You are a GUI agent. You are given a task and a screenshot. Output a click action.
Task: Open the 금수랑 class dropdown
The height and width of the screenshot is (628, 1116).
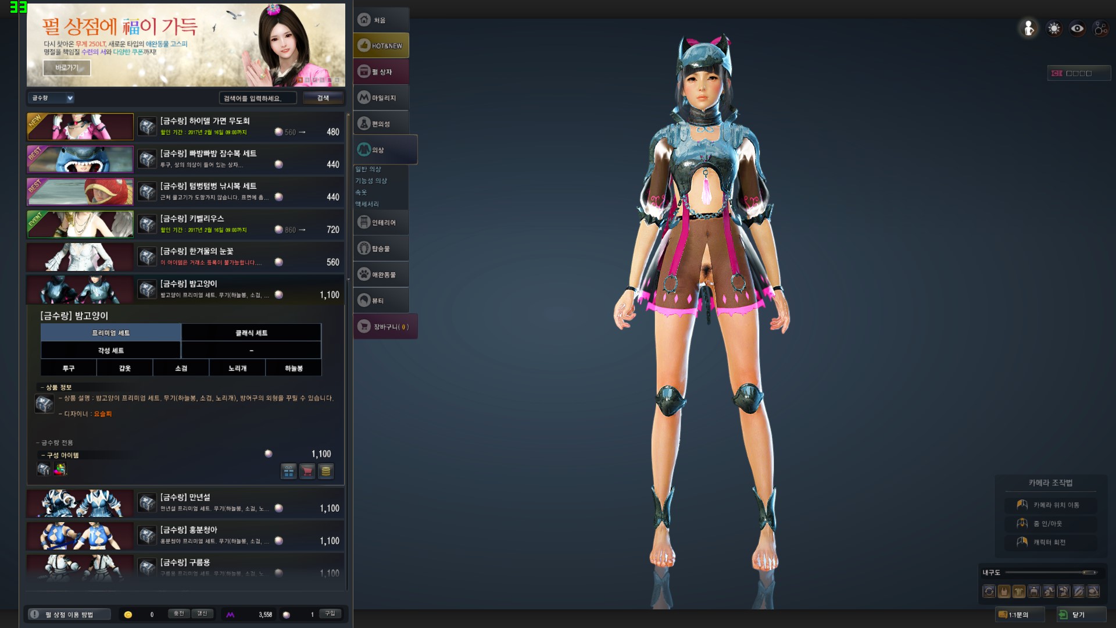tap(51, 98)
